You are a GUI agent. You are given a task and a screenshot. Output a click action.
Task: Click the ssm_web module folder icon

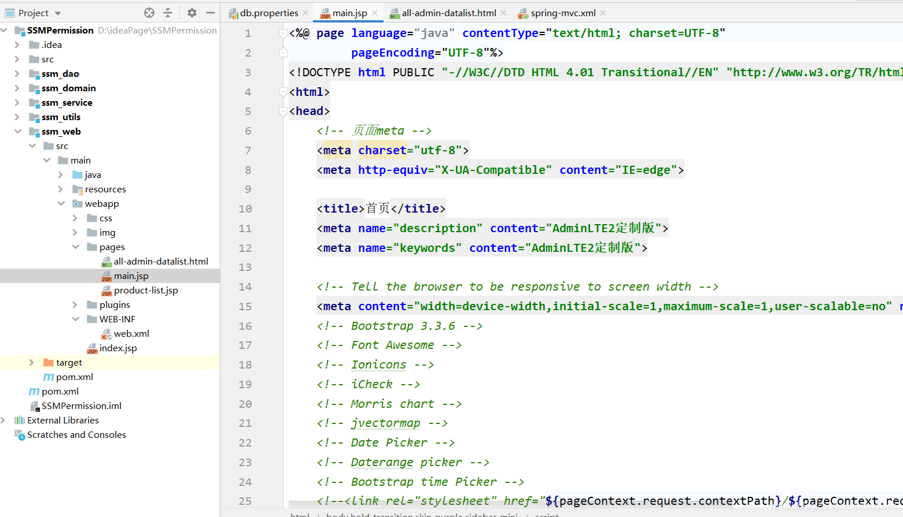34,131
